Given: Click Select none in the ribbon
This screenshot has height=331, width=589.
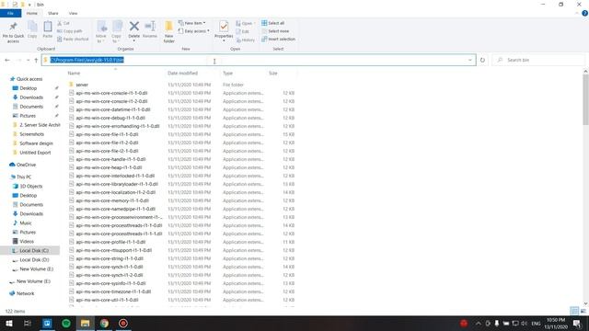Looking at the screenshot, I should tap(275, 31).
